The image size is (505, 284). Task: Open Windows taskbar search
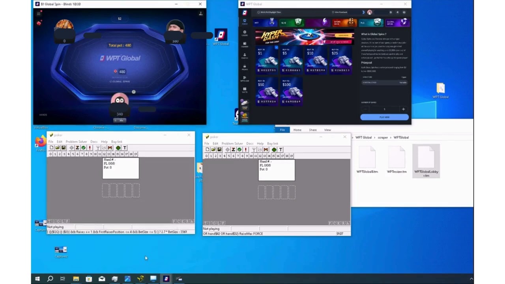pos(50,278)
